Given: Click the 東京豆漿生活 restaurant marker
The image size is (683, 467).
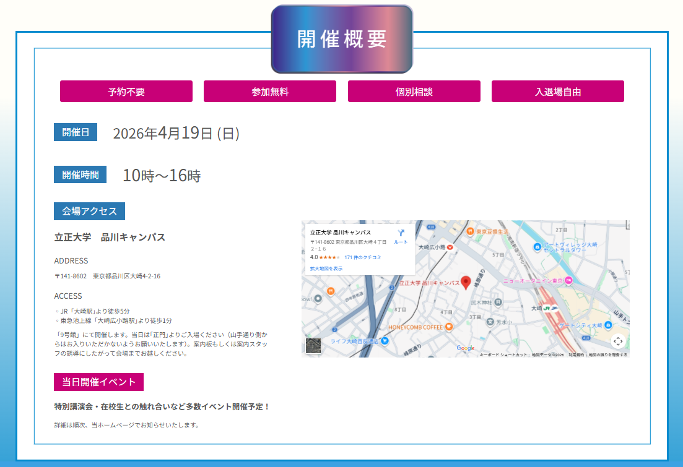Looking at the screenshot, I should click(x=471, y=231).
